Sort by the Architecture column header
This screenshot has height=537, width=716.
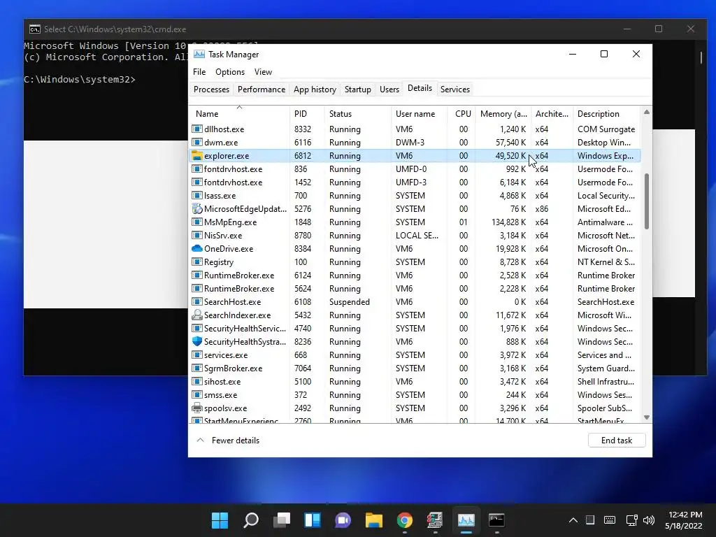coord(552,114)
